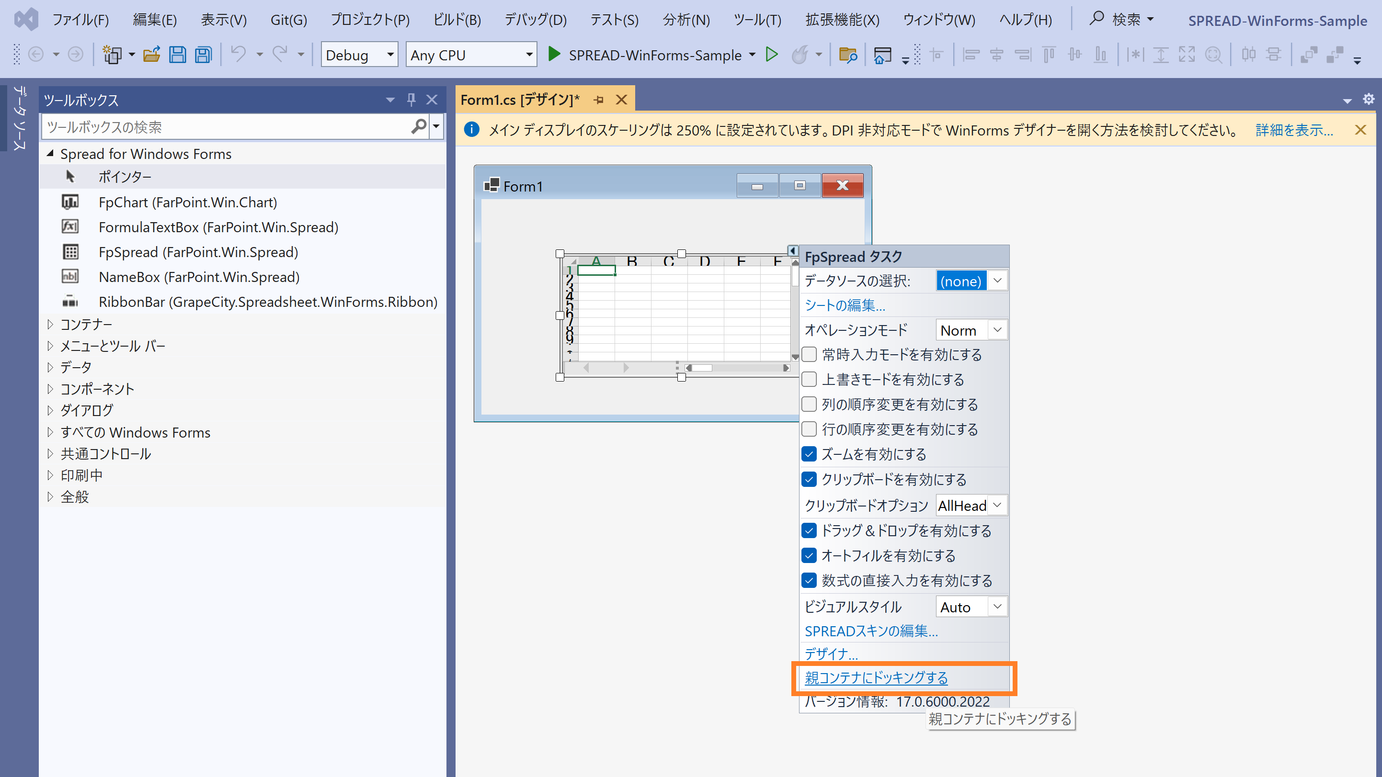Click the spreadsheet horizontal scrollbar right arrow
The height and width of the screenshot is (777, 1382).
pyautogui.click(x=786, y=368)
